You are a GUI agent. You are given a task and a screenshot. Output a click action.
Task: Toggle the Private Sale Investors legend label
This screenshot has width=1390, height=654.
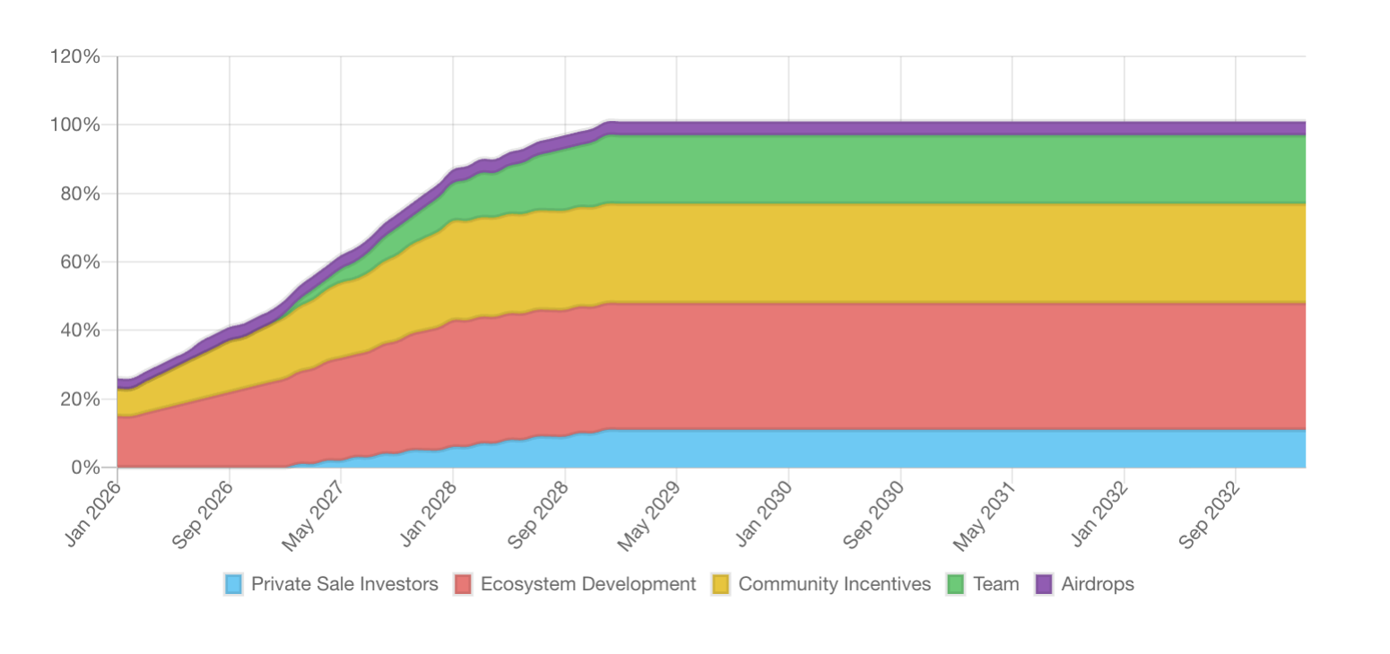pyautogui.click(x=344, y=585)
